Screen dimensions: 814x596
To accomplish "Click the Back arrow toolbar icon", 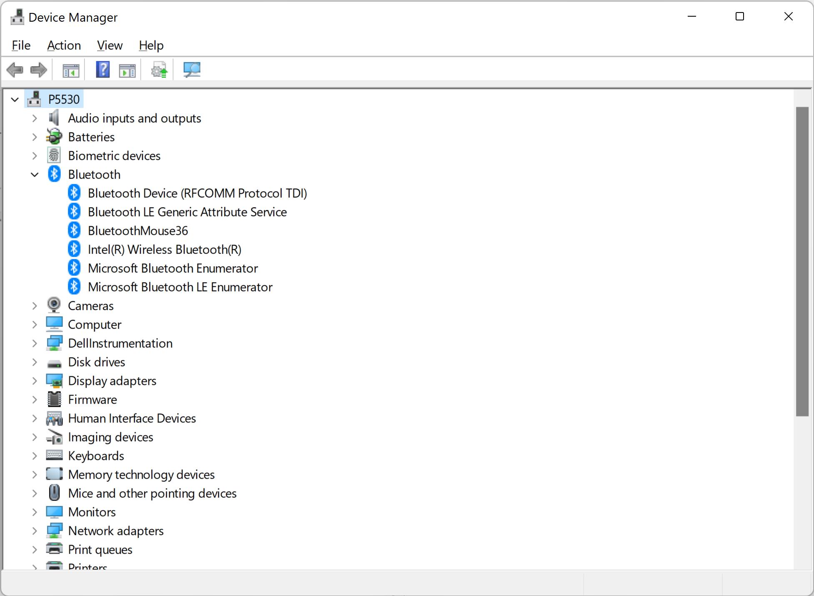I will [15, 70].
